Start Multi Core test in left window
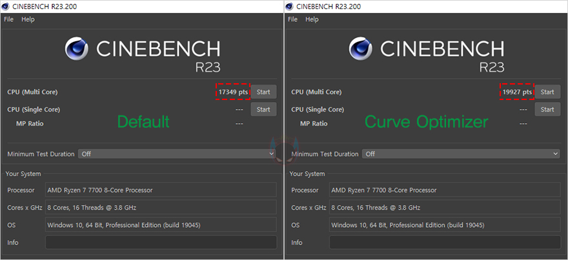Image resolution: width=568 pixels, height=260 pixels. [x=263, y=92]
